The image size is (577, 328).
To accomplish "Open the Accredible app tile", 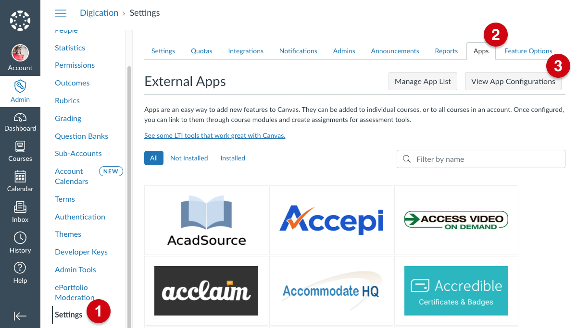I will point(456,291).
